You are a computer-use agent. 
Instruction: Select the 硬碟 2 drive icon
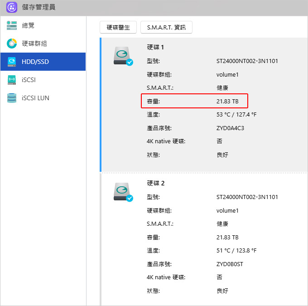[x=123, y=192]
